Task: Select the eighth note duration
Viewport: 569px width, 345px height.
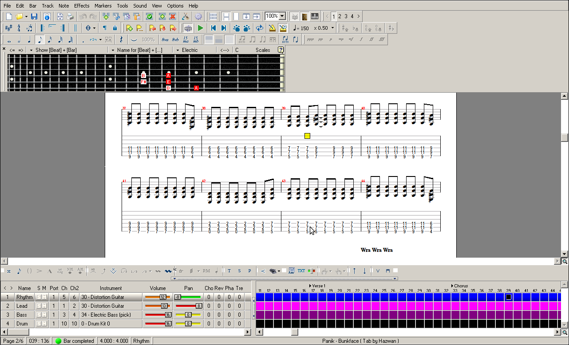Action: pyautogui.click(x=40, y=39)
